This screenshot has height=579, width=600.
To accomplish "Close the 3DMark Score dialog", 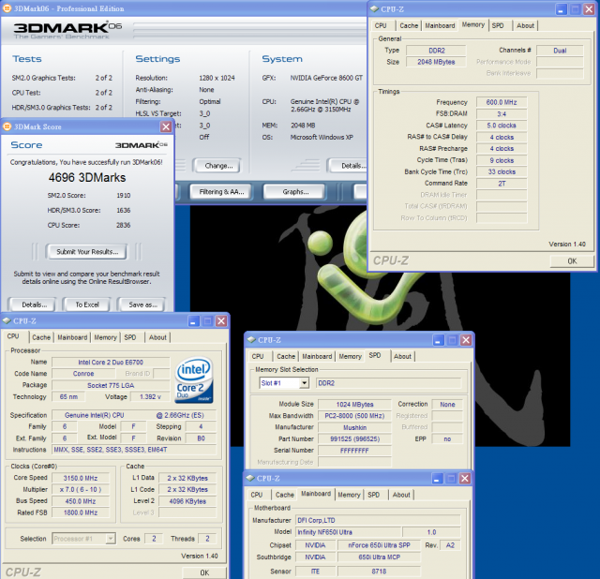I will (166, 126).
